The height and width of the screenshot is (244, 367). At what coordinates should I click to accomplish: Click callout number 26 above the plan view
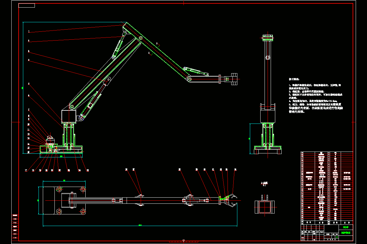tap(127, 169)
